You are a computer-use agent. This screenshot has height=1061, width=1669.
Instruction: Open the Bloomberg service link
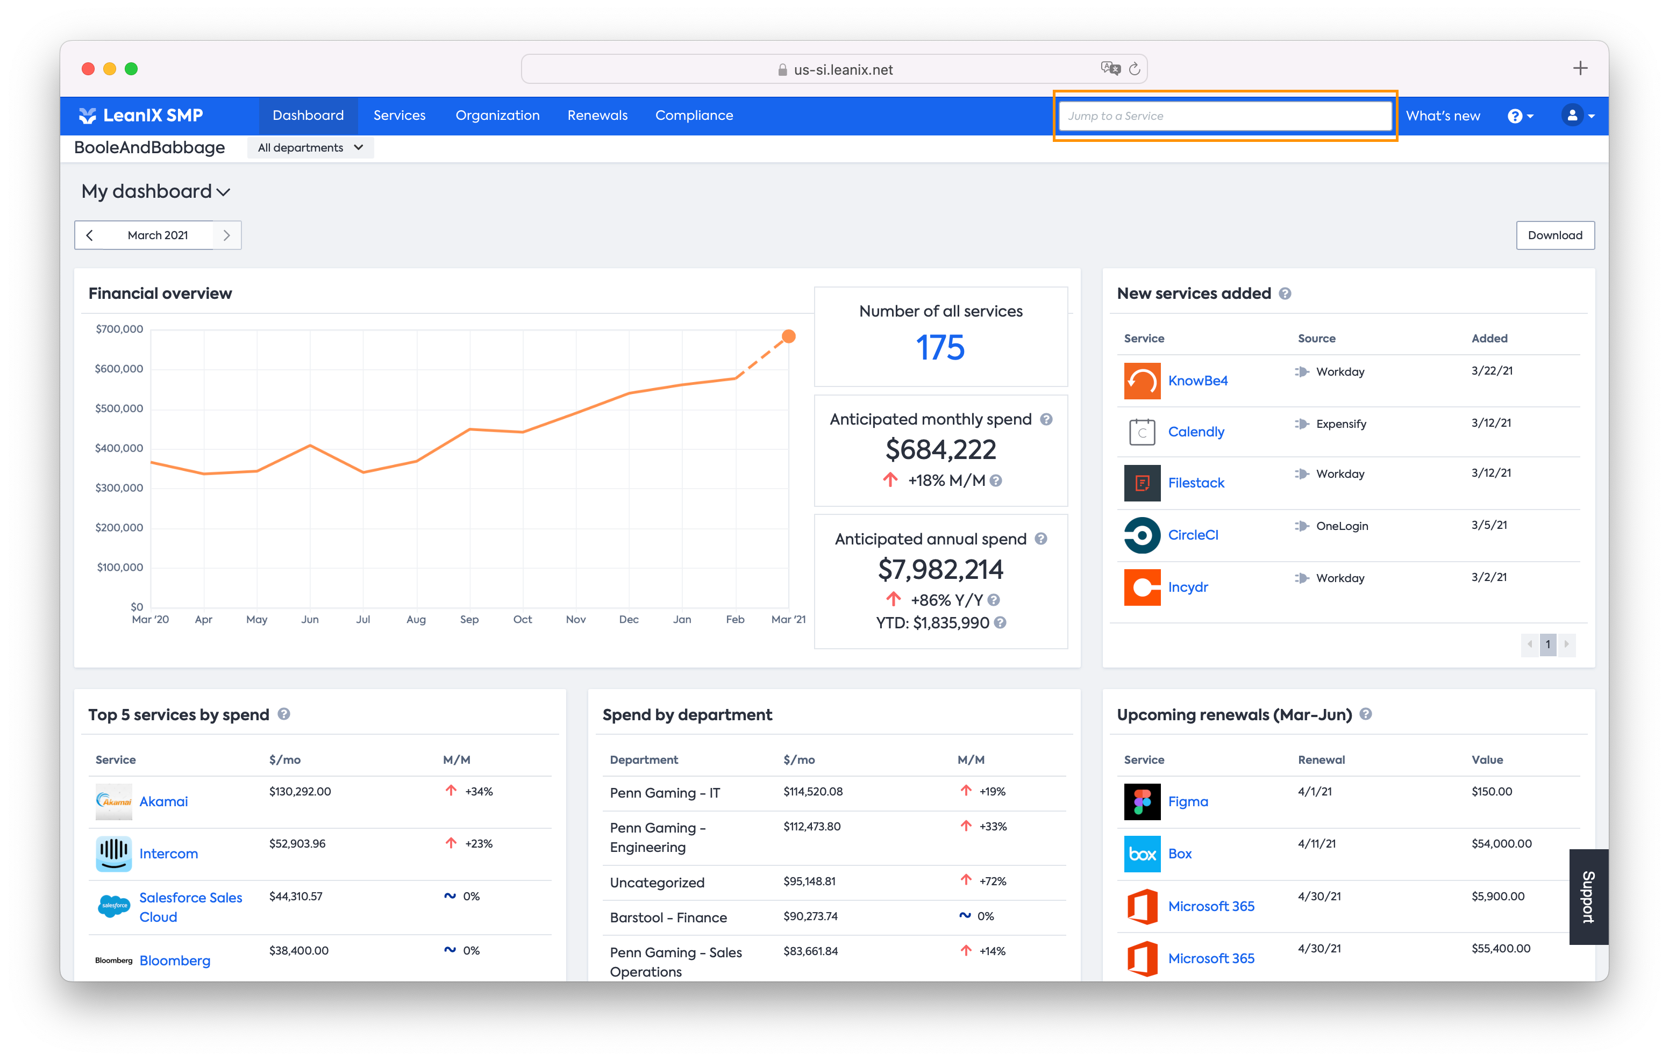click(175, 960)
